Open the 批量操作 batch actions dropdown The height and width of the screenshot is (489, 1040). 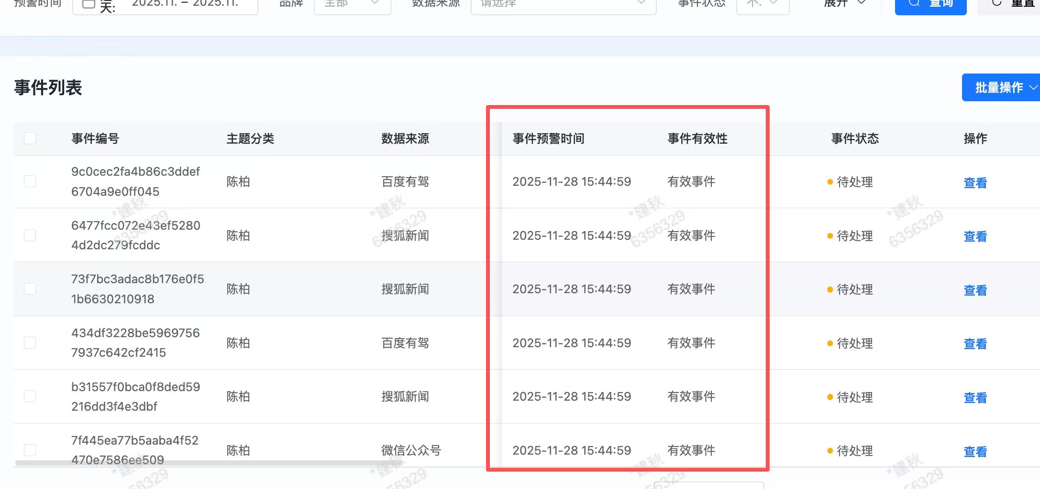pos(1000,87)
